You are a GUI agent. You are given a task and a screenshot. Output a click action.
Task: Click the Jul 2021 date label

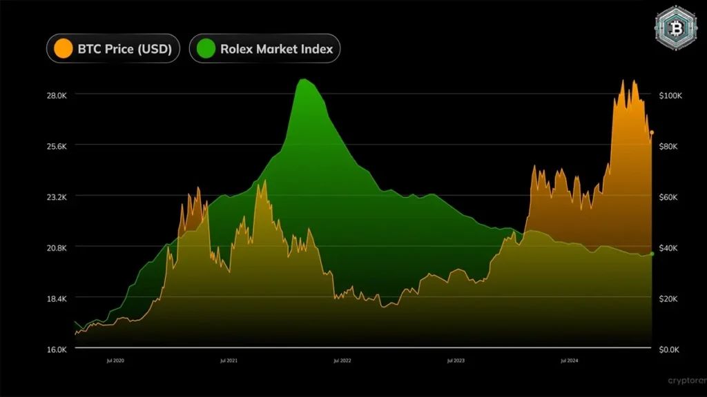[x=229, y=360]
